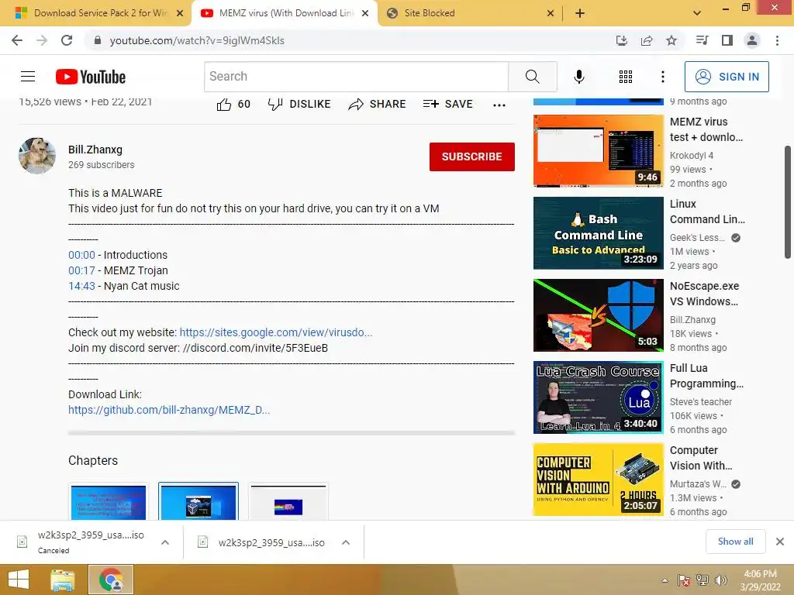Open the sites.google.com website link

pyautogui.click(x=276, y=332)
